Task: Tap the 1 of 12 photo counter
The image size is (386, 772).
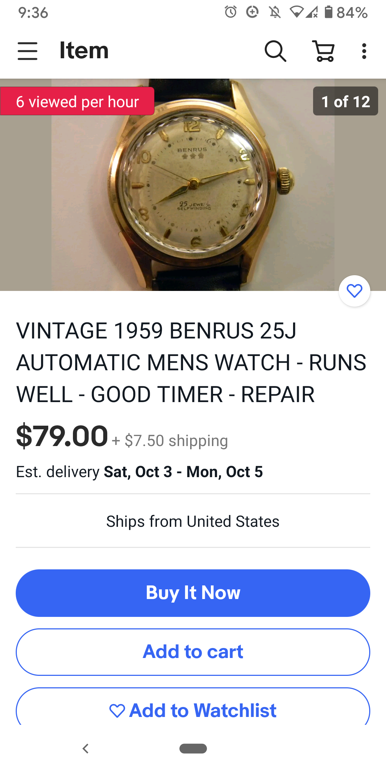Action: pos(346,101)
